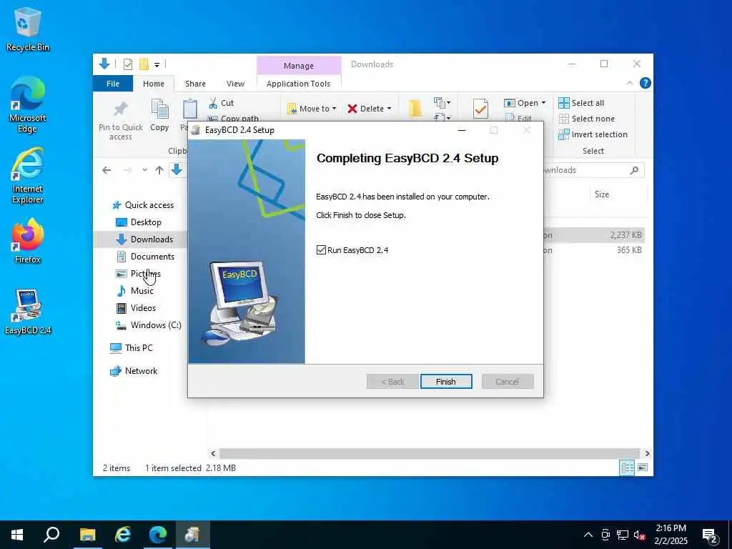
Task: Show hidden tray icons chevron
Action: tap(588, 535)
